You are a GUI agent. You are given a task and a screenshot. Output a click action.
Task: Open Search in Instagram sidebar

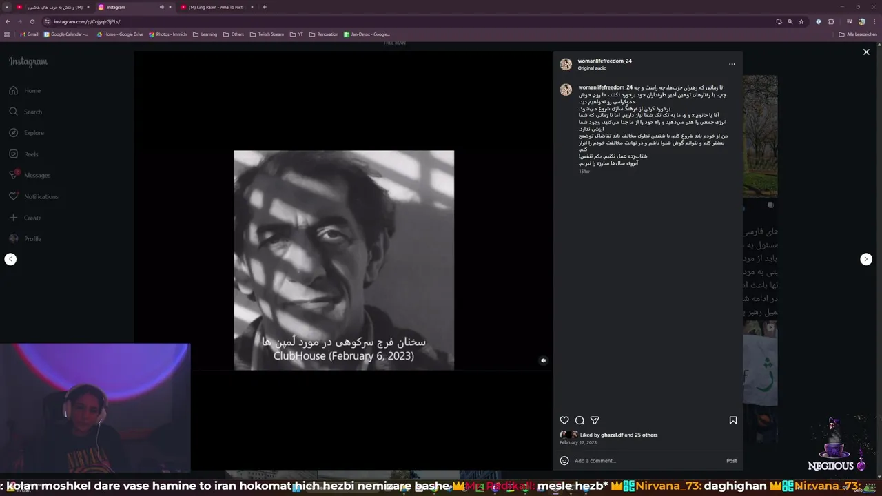coord(25,112)
